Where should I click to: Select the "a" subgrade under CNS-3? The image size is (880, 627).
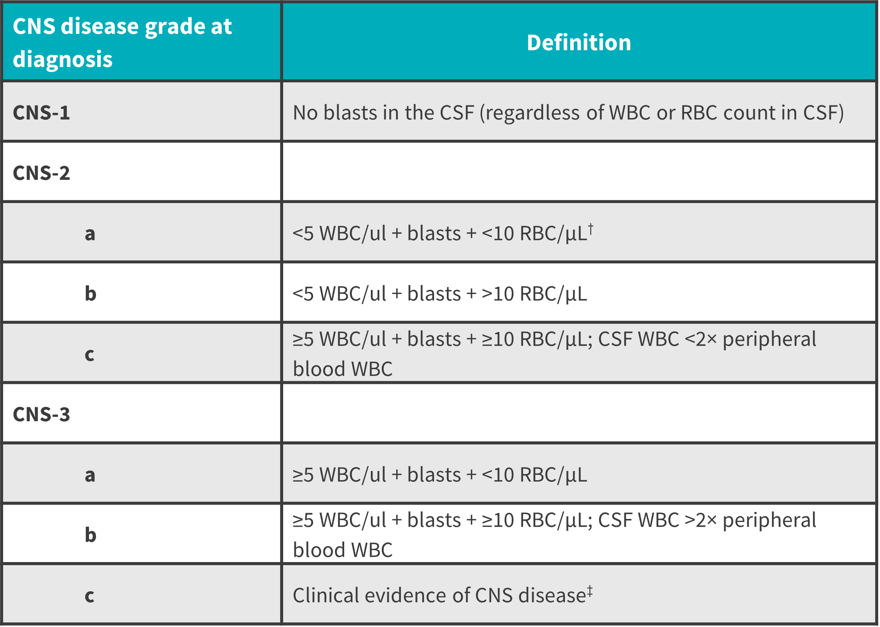click(x=90, y=474)
